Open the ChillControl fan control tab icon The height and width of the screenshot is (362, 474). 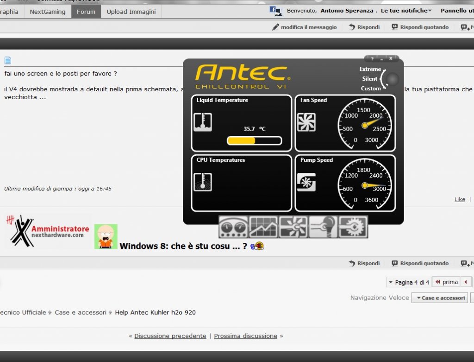[x=293, y=227]
